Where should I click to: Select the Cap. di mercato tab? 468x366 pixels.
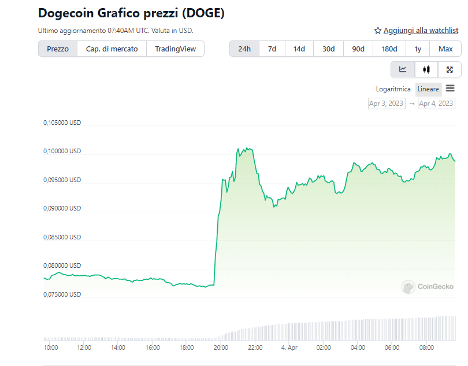pos(112,49)
